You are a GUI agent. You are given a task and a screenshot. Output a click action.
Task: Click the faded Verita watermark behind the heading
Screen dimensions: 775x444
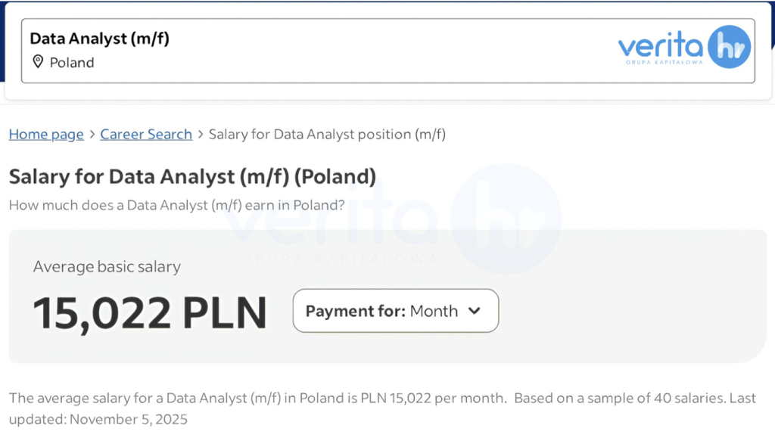pos(394,219)
